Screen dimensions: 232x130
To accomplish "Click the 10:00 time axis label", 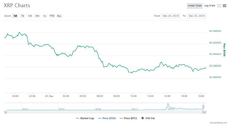I will tap(133, 96).
